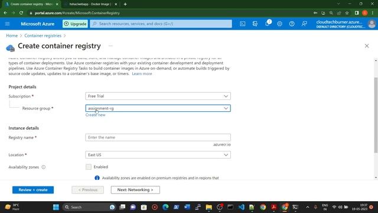Viewport: 378px width, 213px height.
Task: Open the Help question mark icon
Action: click(x=292, y=24)
